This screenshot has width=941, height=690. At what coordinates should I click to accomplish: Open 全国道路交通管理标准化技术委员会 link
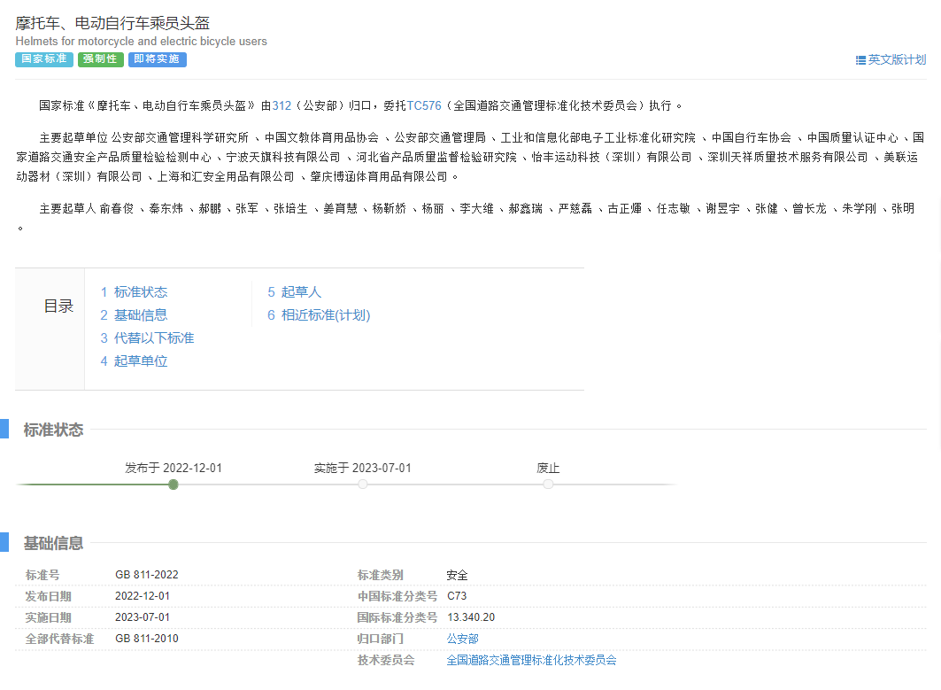tap(531, 660)
